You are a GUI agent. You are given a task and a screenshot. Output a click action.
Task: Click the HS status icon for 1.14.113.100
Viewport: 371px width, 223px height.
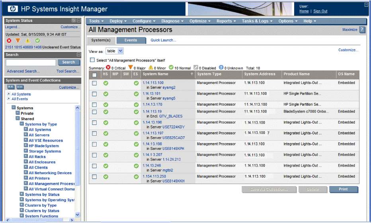click(106, 83)
